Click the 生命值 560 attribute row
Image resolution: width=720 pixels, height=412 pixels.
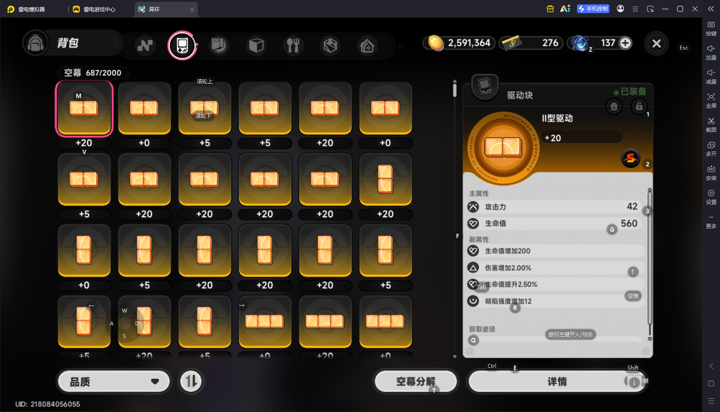(x=555, y=223)
